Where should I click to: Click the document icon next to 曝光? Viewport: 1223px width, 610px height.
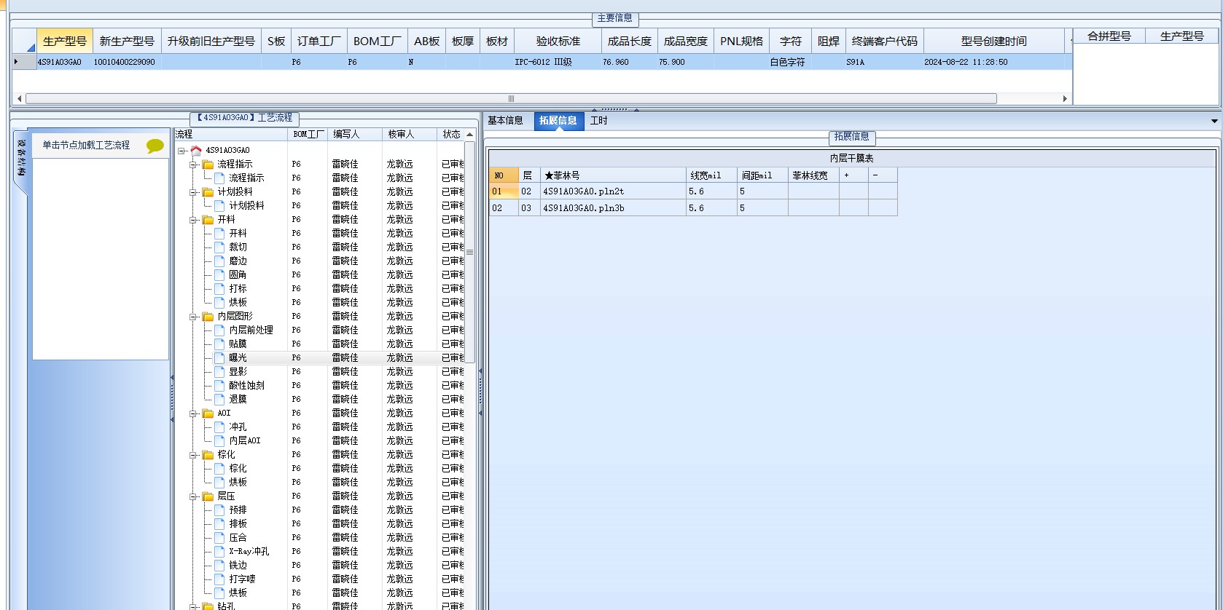219,358
